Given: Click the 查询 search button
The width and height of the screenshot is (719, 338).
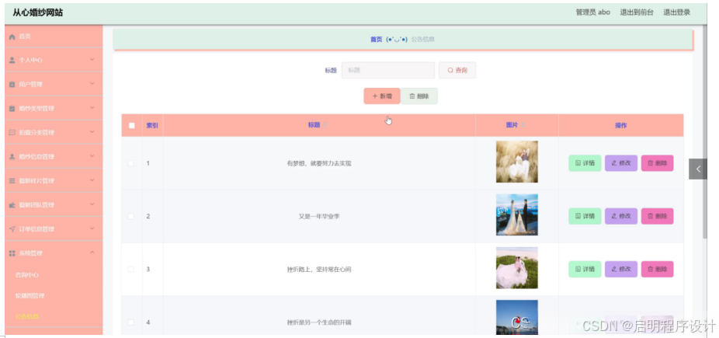Looking at the screenshot, I should point(457,70).
